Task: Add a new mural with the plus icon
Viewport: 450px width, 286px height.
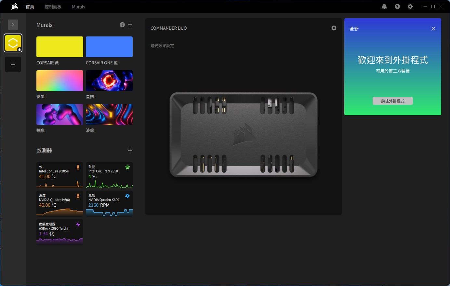Action: coord(130,25)
